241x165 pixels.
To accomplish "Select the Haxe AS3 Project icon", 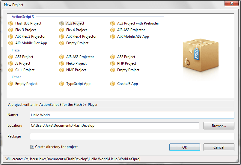I will [x=11, y=57].
